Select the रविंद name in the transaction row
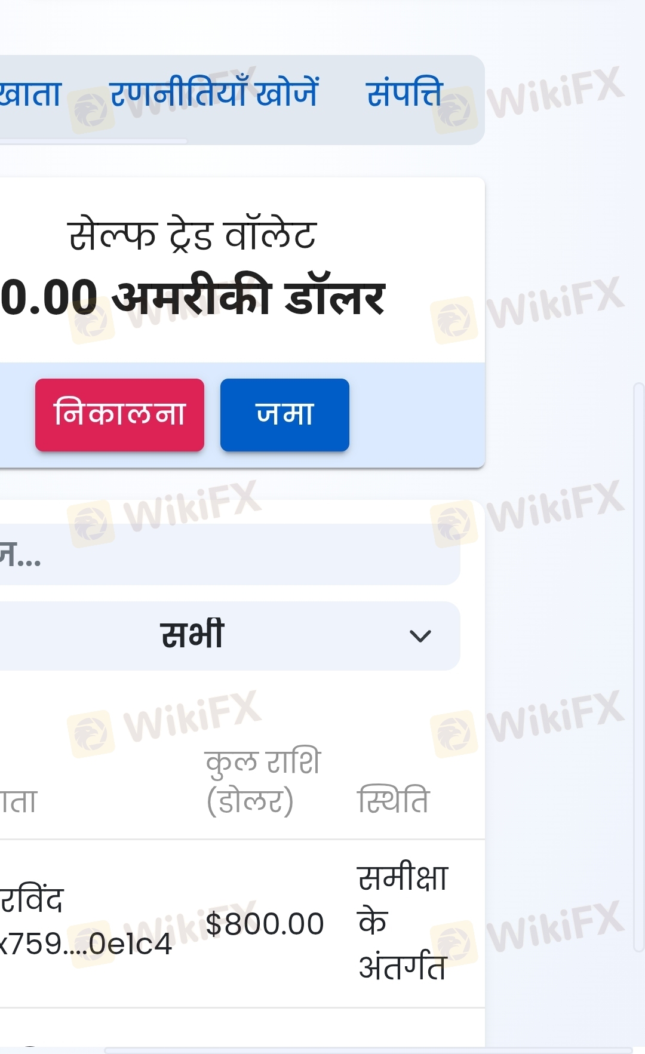Image resolution: width=645 pixels, height=1054 pixels. (32, 900)
